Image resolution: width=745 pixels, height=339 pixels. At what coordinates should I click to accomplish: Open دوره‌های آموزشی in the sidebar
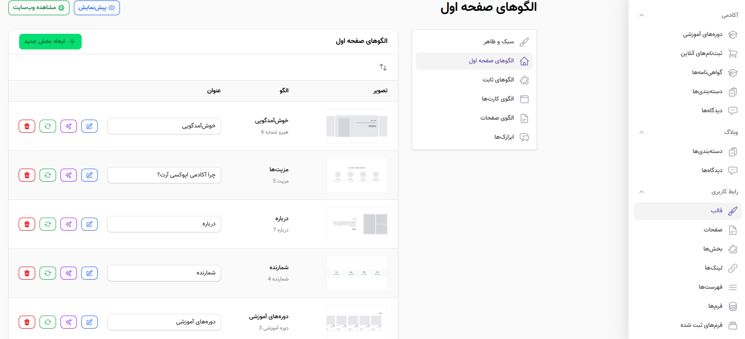(688, 35)
